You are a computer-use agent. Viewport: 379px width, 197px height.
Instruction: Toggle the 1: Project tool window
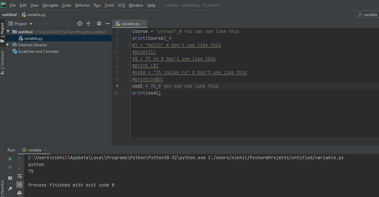[x=3, y=33]
